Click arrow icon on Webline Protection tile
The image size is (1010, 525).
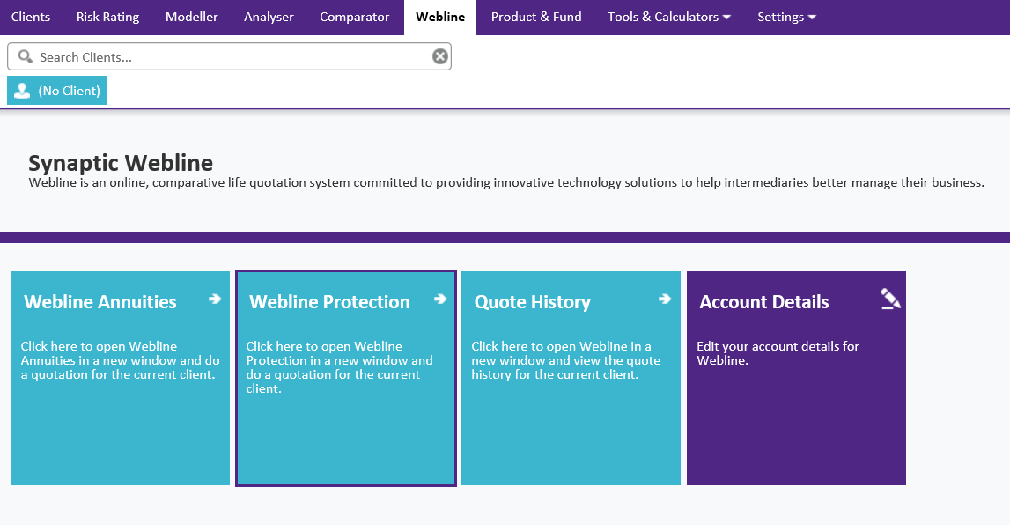[440, 299]
